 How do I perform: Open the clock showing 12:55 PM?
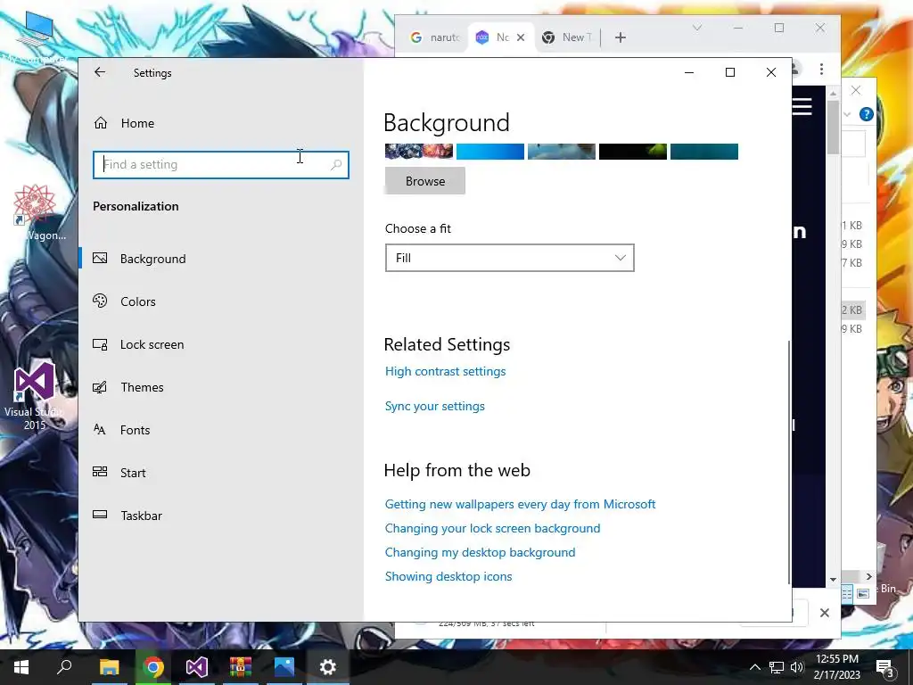pyautogui.click(x=837, y=667)
